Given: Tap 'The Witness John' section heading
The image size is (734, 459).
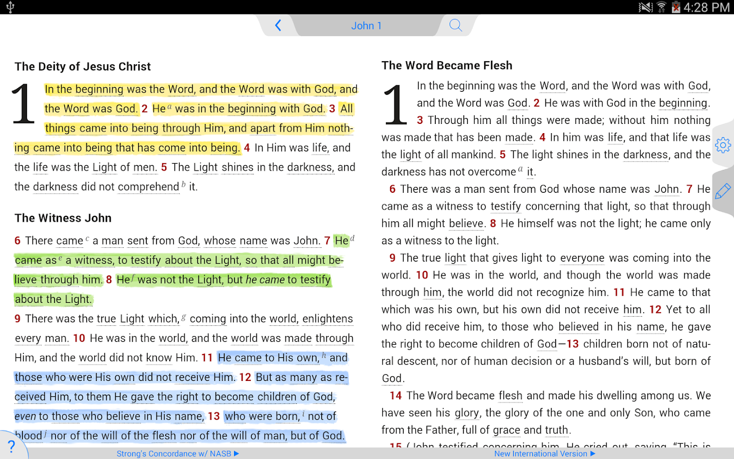Looking at the screenshot, I should coord(63,218).
